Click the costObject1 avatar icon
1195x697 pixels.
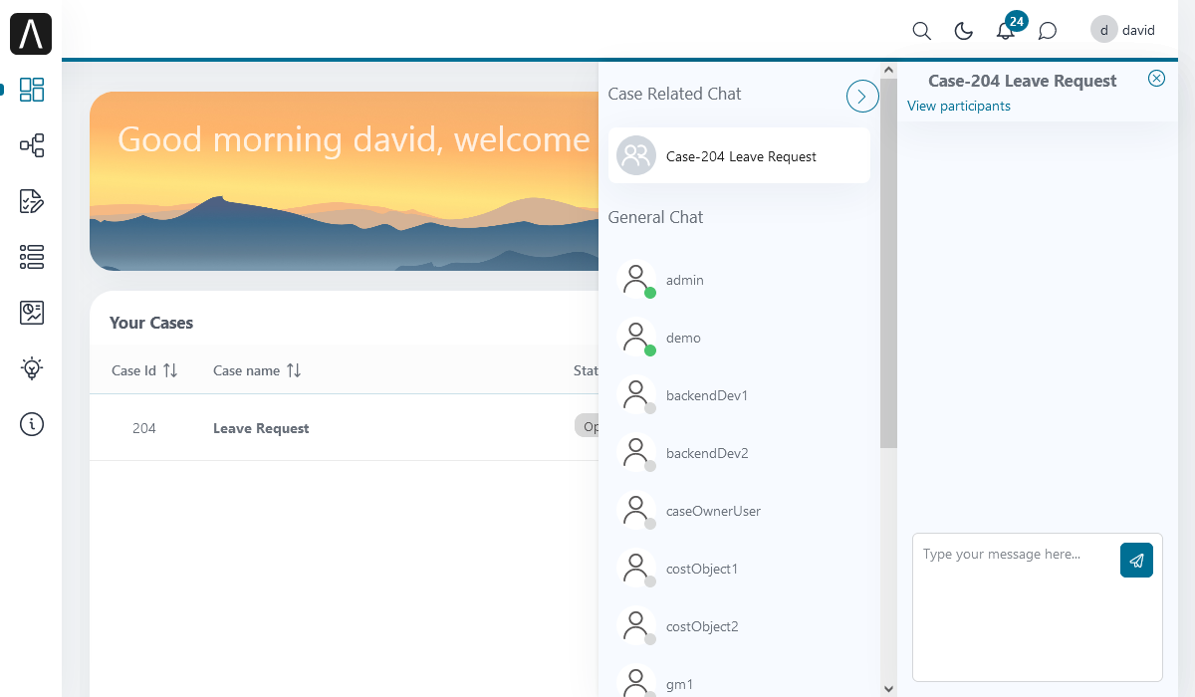pyautogui.click(x=635, y=569)
